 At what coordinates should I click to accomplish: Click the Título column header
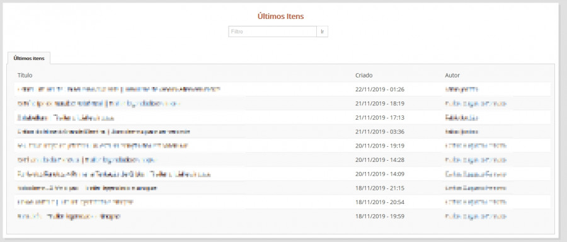(x=25, y=75)
